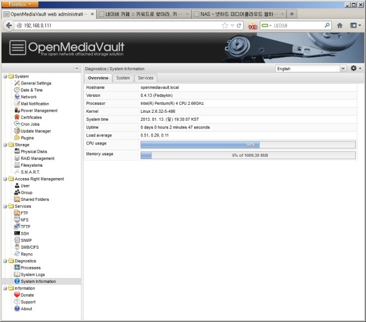Click the 119 toolbar badge icon
The height and width of the screenshot is (322, 366).
pos(252,26)
